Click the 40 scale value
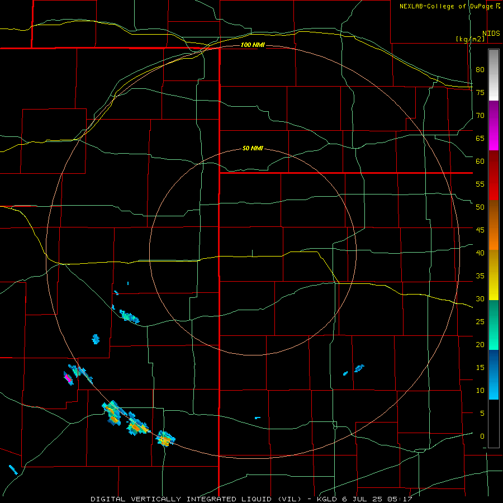The height and width of the screenshot is (503, 503). tap(480, 253)
